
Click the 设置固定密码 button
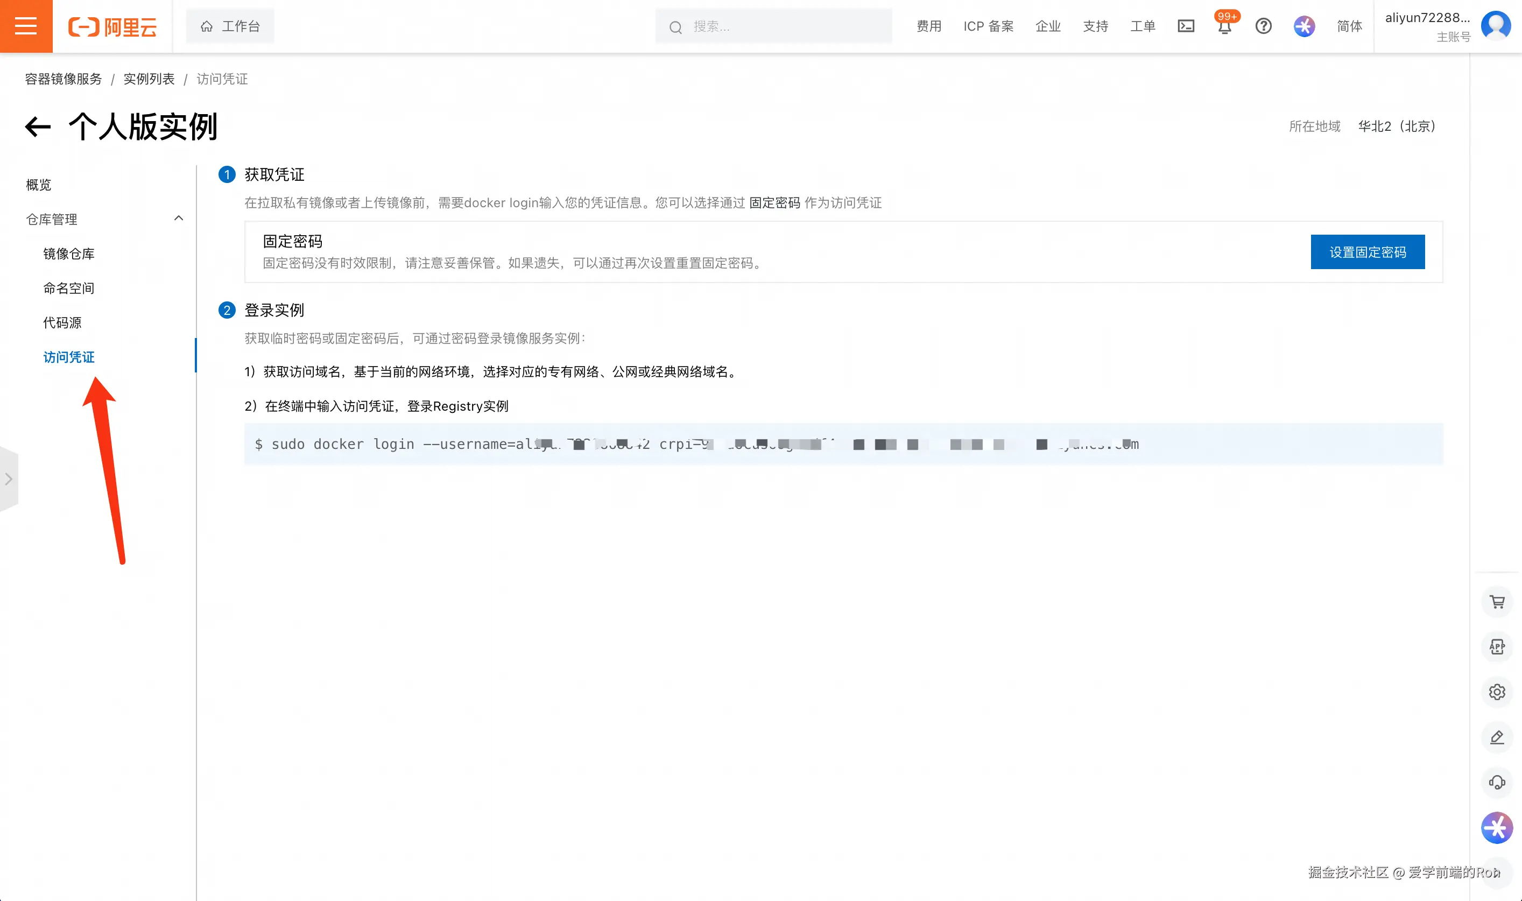(1367, 252)
